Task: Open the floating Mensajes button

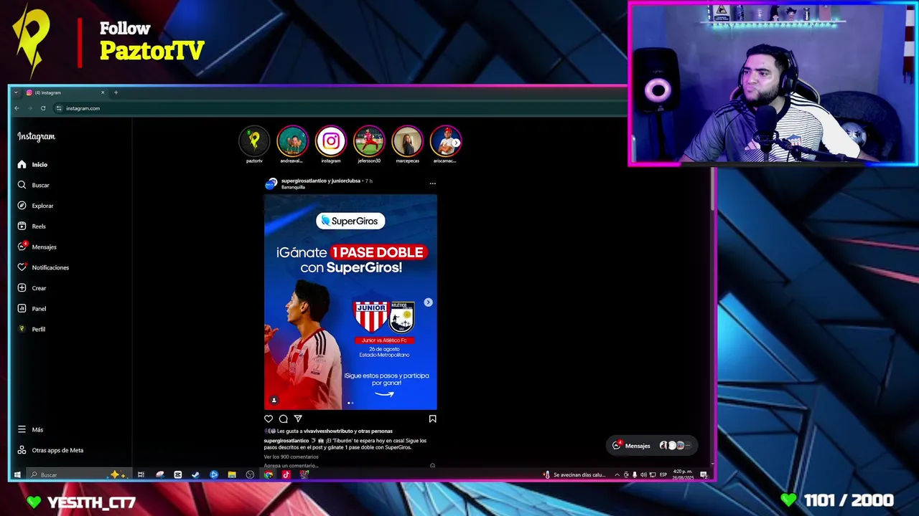Action: click(x=652, y=446)
